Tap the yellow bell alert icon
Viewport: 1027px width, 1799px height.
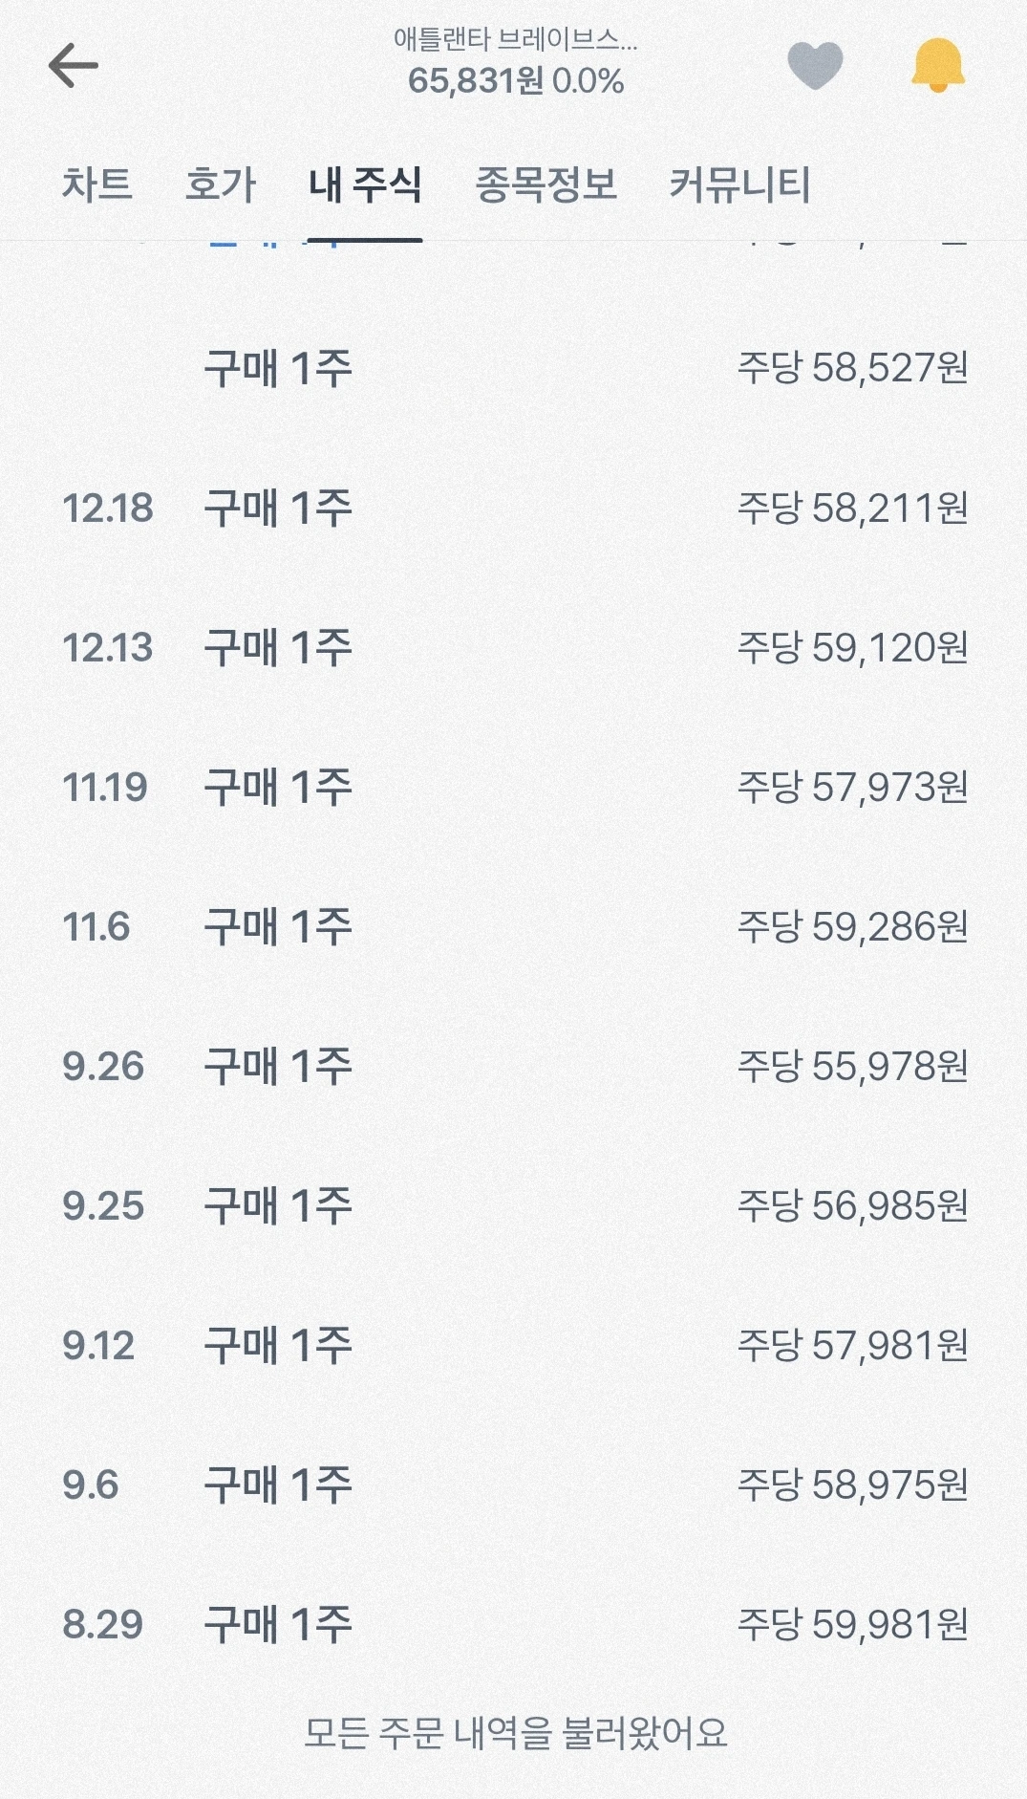tap(937, 65)
